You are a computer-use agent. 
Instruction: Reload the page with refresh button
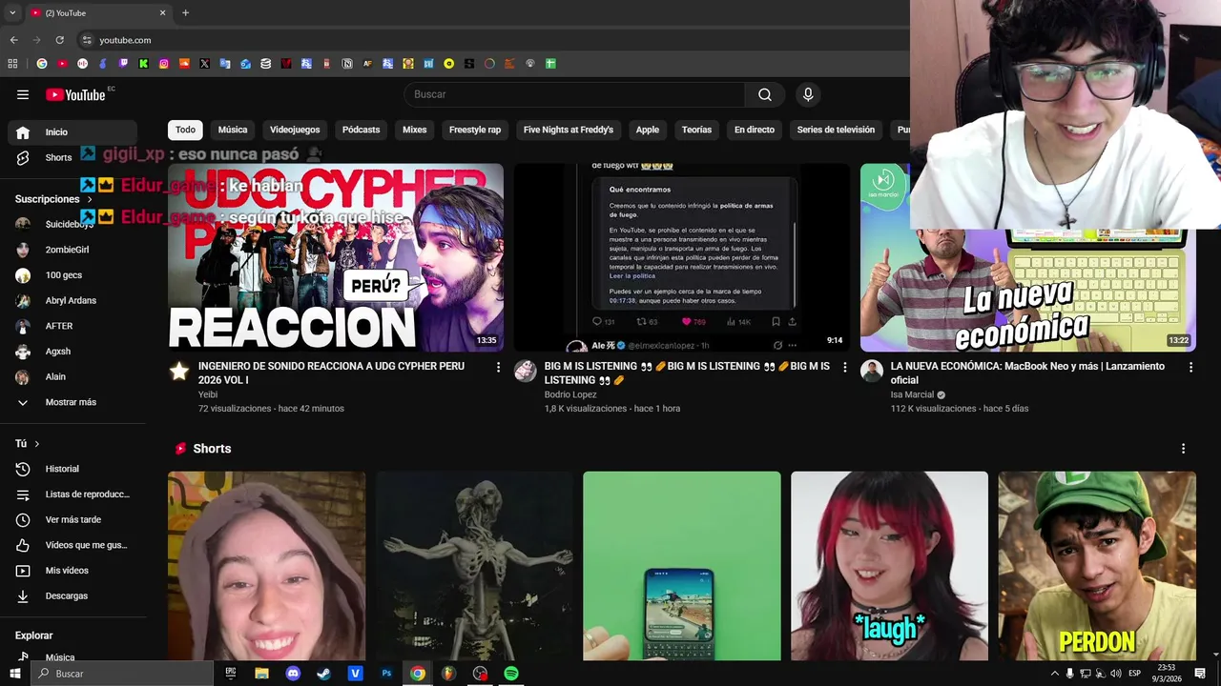pos(59,40)
